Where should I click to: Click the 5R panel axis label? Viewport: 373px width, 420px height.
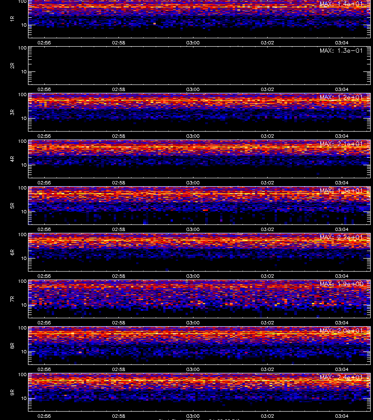(12, 206)
